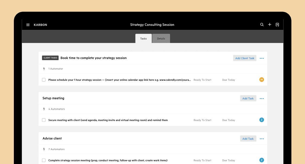Open the notes icon in the top bar
The height and width of the screenshot is (164, 305).
point(277,24)
